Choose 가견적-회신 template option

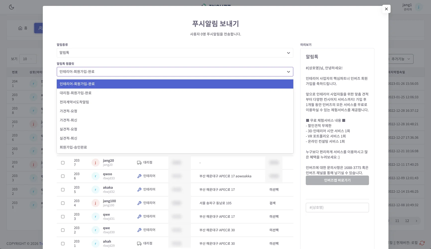pyautogui.click(x=175, y=120)
